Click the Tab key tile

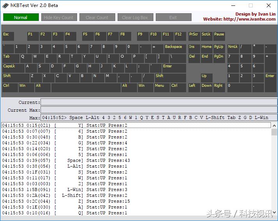click(x=11, y=58)
